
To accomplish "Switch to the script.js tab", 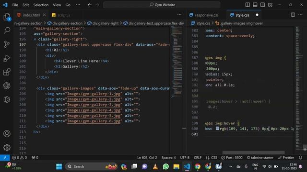I will [64, 15].
